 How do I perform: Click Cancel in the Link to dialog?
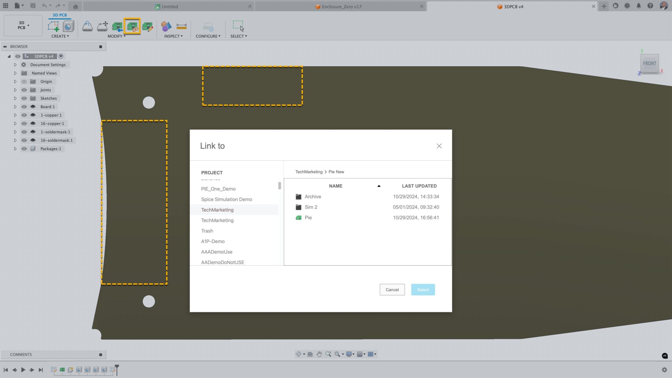[x=392, y=289]
